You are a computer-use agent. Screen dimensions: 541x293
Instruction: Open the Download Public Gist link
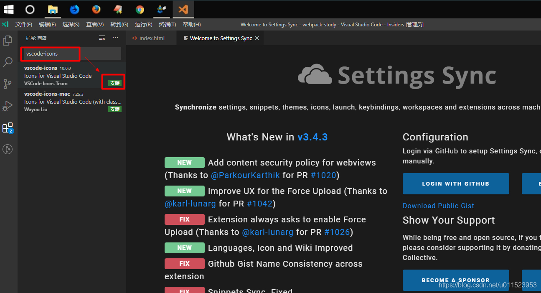point(438,206)
